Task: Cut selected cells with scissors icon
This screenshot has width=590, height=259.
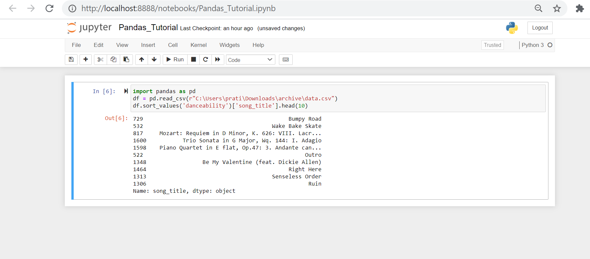Action: point(101,59)
